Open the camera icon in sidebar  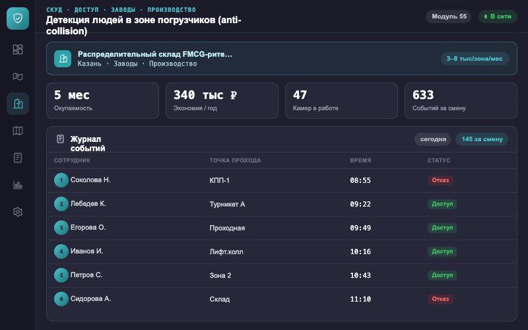[x=18, y=77]
